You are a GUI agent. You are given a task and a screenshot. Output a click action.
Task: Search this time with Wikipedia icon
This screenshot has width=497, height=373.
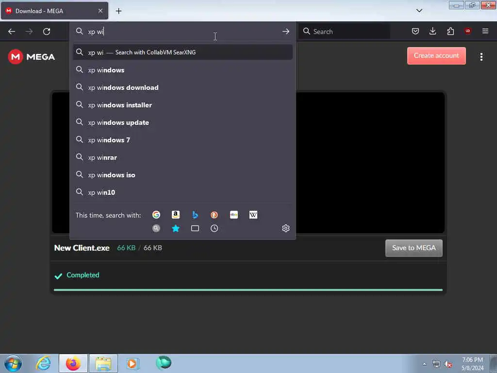coord(253,215)
